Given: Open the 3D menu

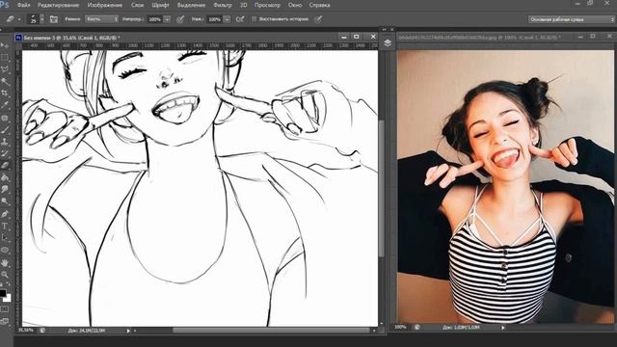Looking at the screenshot, I should [244, 5].
